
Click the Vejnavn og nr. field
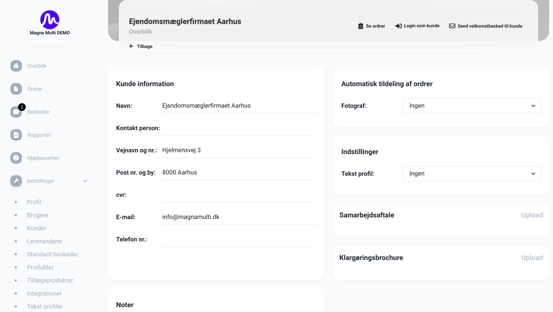pos(239,150)
